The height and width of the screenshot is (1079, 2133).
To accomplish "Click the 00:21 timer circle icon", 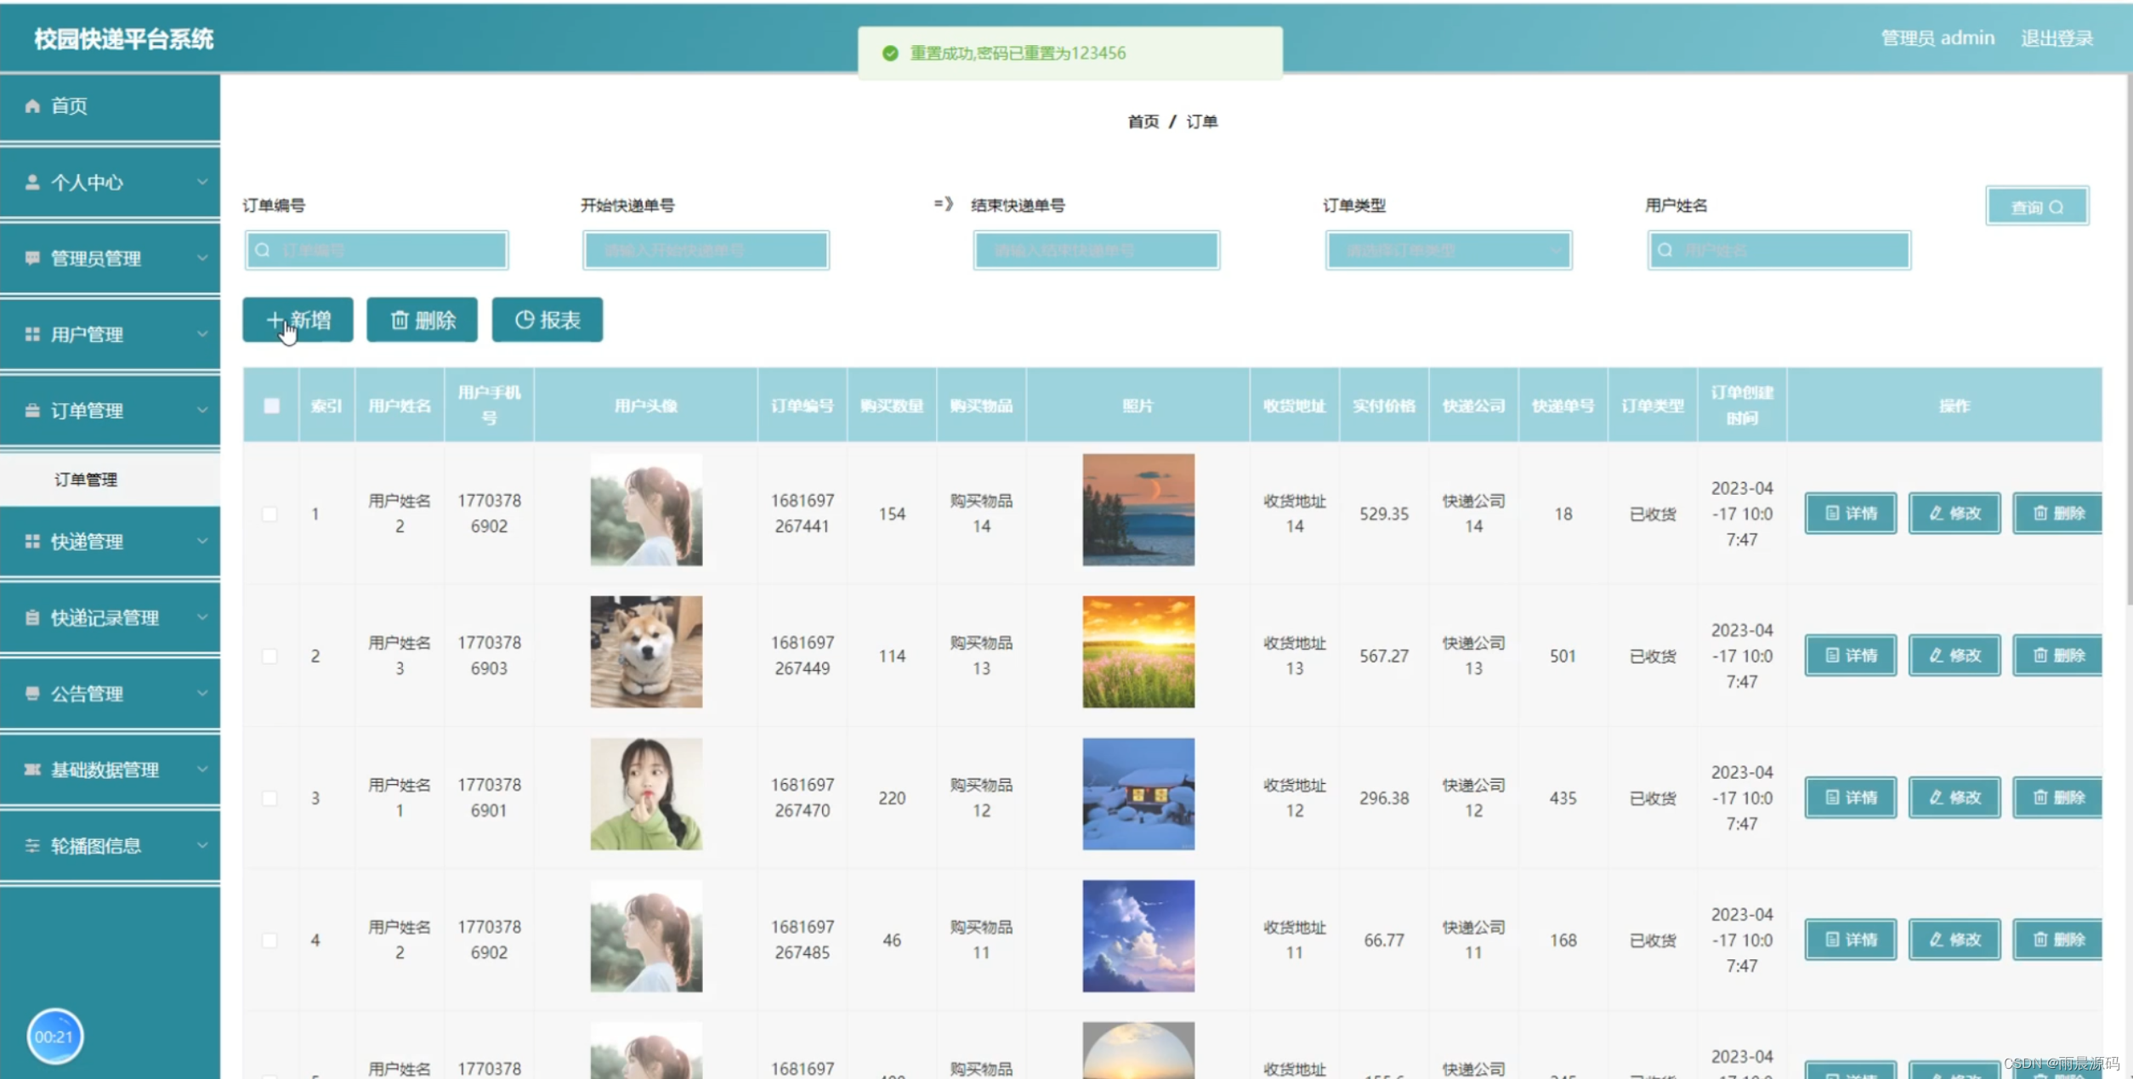I will [x=54, y=1036].
